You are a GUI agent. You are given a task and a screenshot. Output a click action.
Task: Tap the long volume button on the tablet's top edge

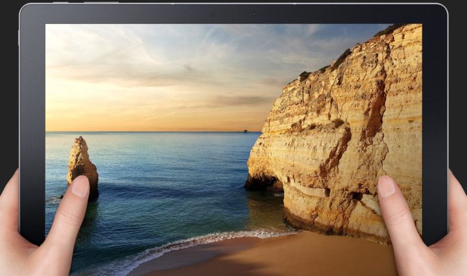[x=101, y=3]
